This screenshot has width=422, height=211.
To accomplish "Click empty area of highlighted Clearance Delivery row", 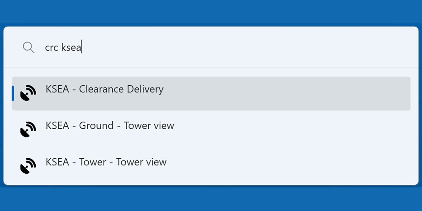I will pyautogui.click(x=280, y=93).
